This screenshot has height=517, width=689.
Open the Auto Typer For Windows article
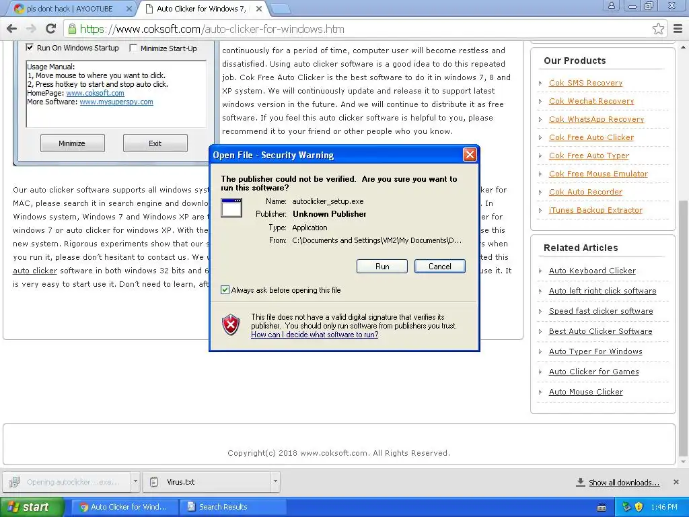coord(595,351)
